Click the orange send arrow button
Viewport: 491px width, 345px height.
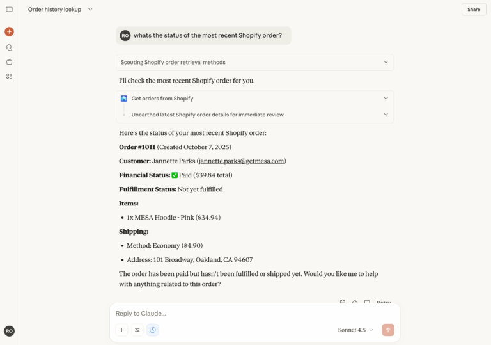(x=387, y=330)
